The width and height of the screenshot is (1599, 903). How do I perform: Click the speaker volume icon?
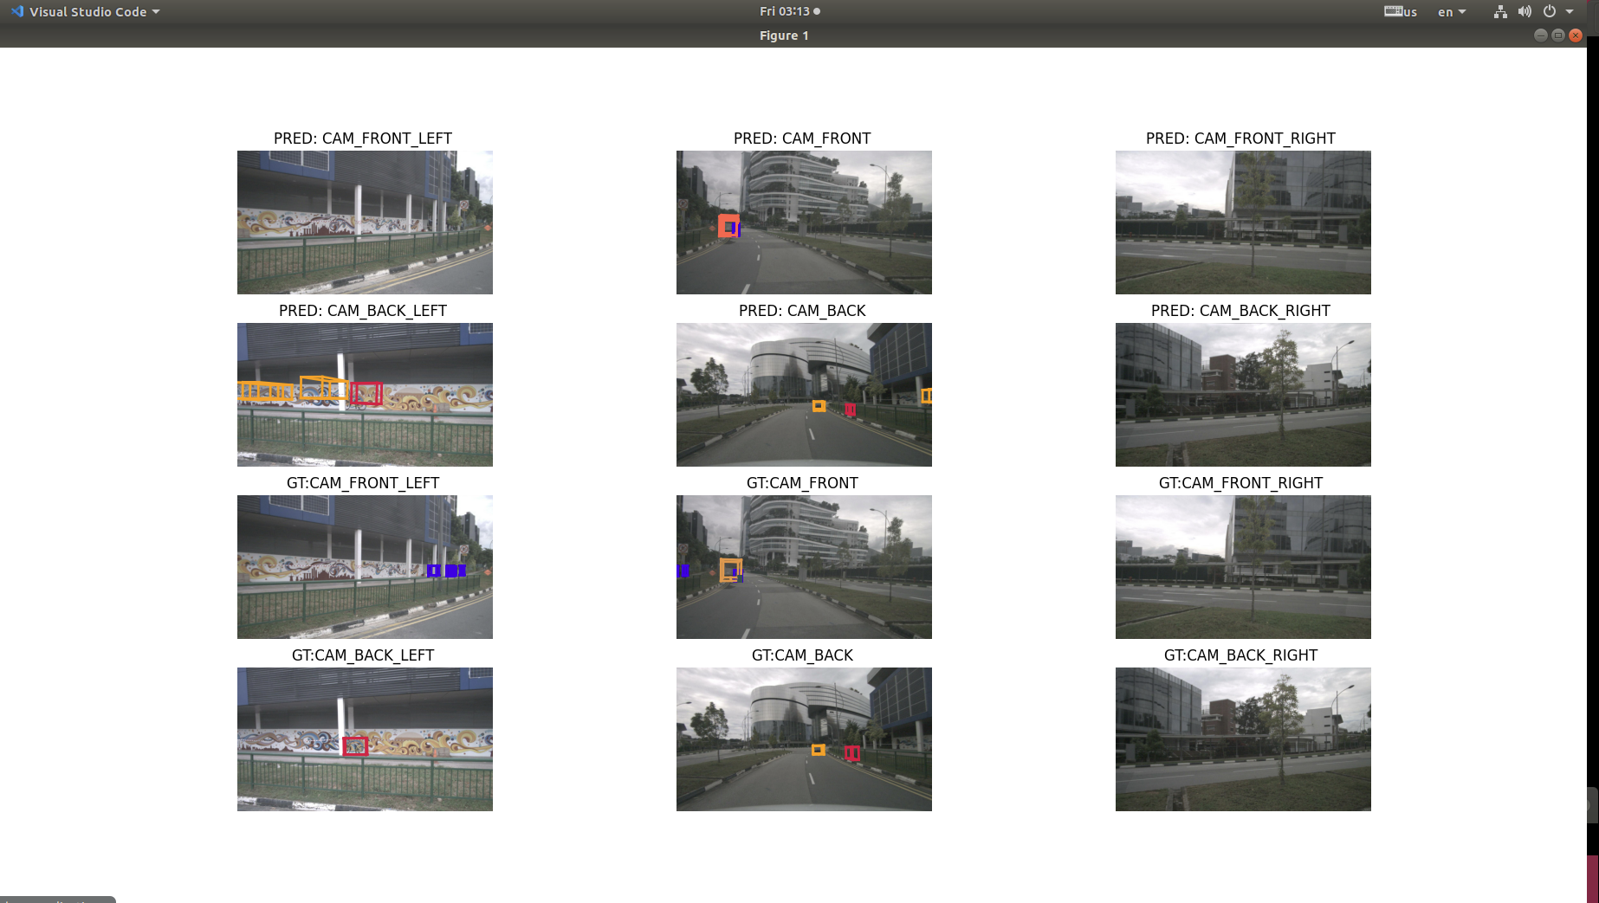pyautogui.click(x=1525, y=11)
